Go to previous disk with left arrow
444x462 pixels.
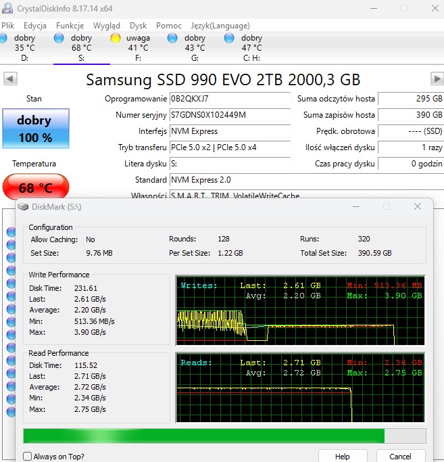[x=9, y=79]
